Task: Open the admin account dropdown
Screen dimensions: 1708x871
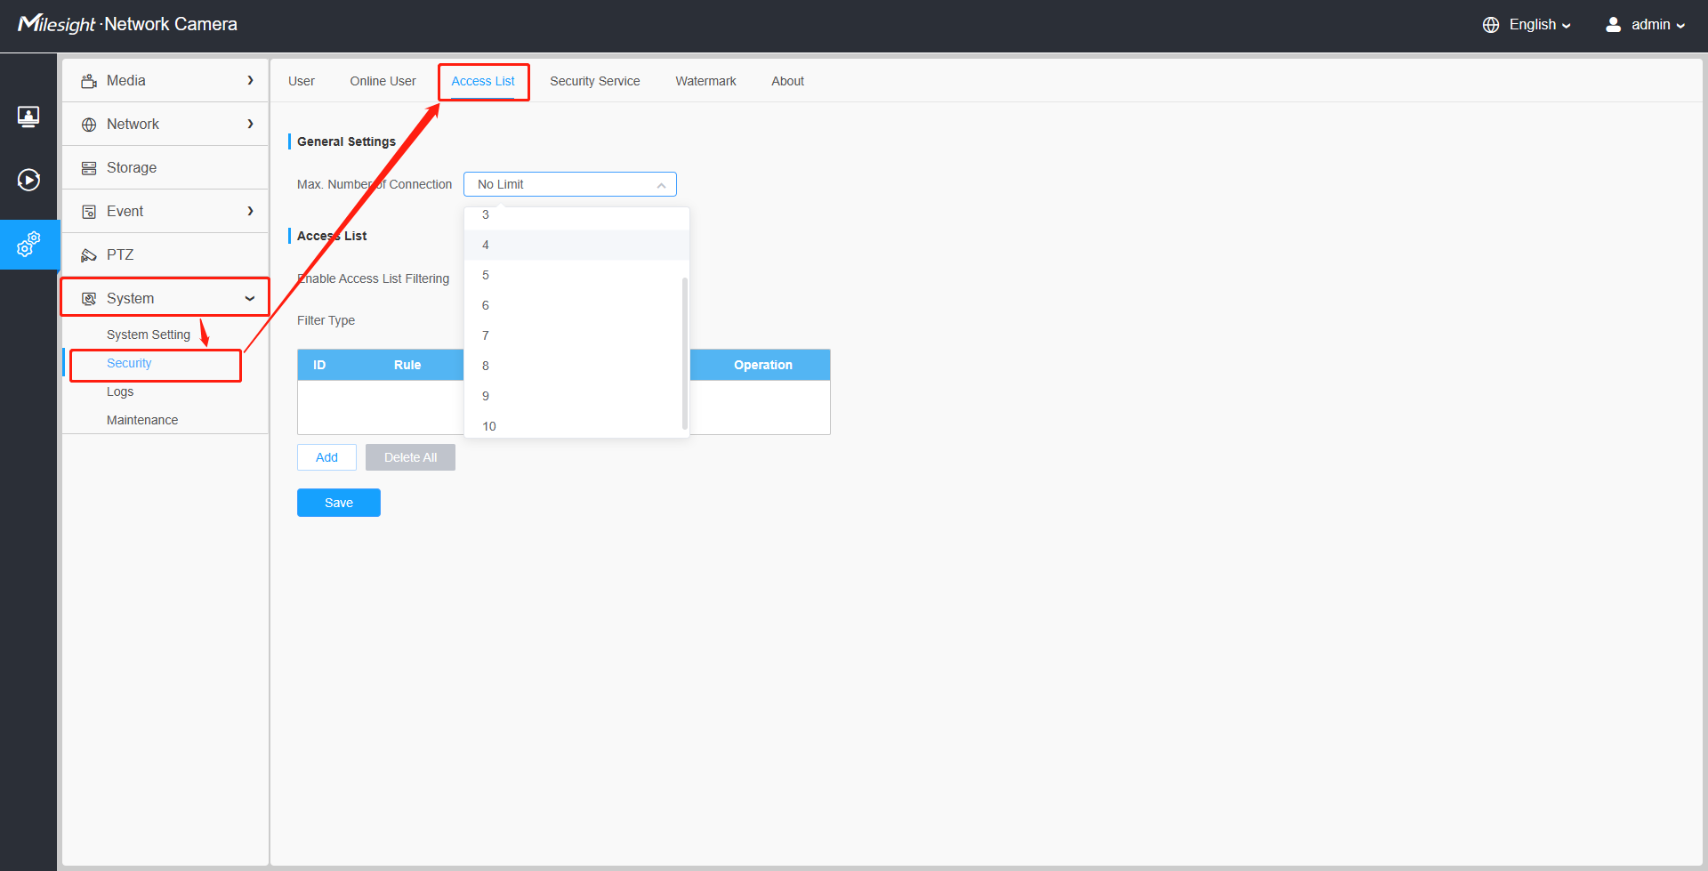Action: point(1658,25)
